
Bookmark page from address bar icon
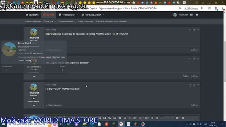click(202, 8)
